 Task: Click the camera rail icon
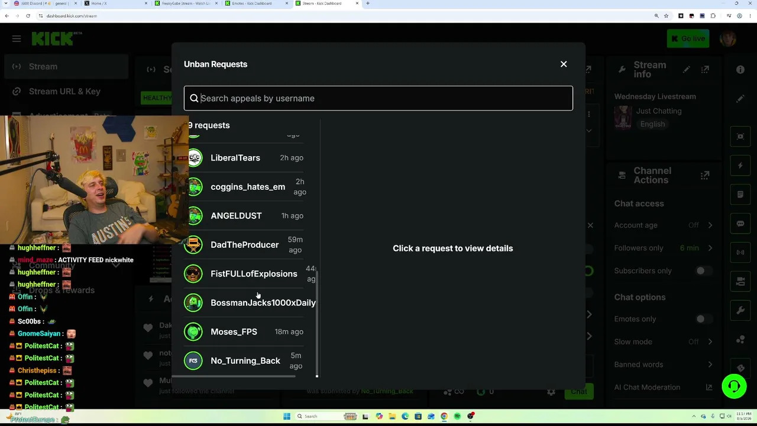click(x=740, y=282)
